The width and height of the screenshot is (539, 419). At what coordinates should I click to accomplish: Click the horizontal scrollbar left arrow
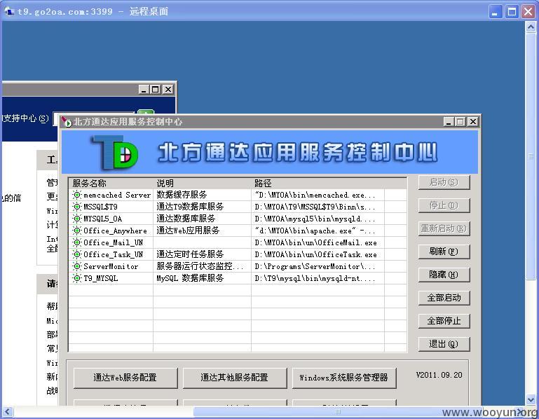(x=8, y=412)
